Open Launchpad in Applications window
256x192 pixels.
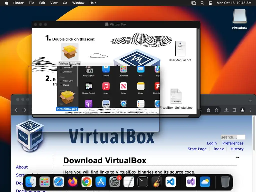[123, 69]
